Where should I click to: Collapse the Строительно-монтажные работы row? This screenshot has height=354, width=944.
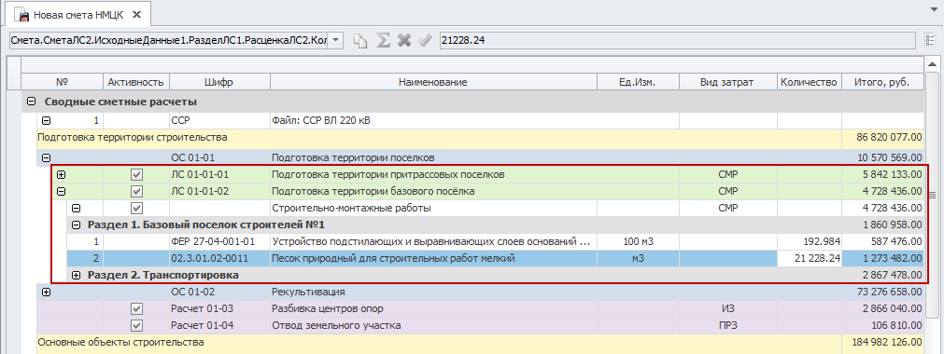pyautogui.click(x=76, y=209)
